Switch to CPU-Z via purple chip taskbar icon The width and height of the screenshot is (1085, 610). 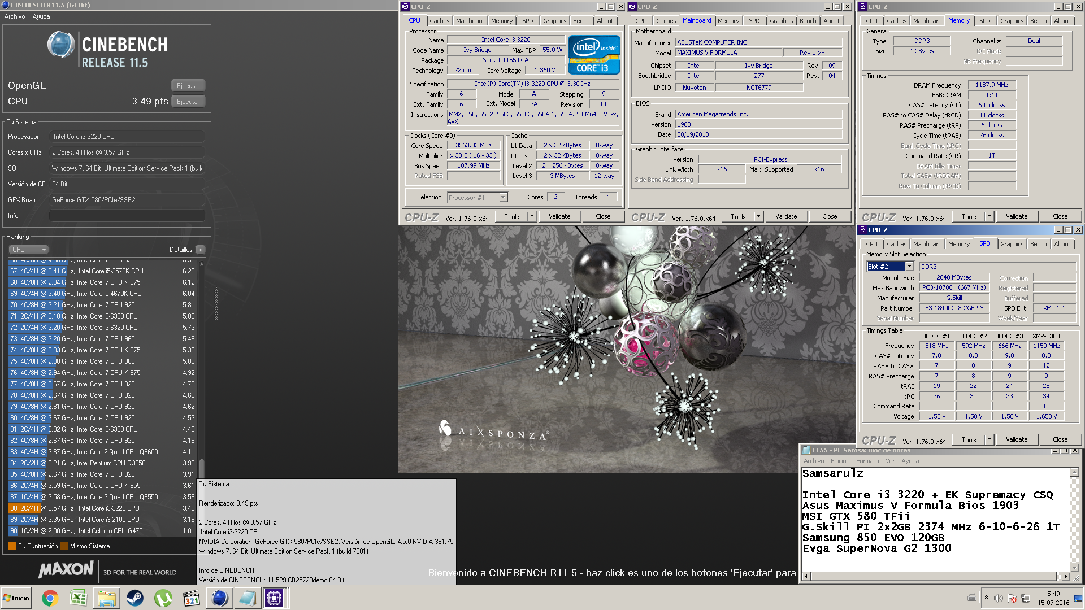275,598
